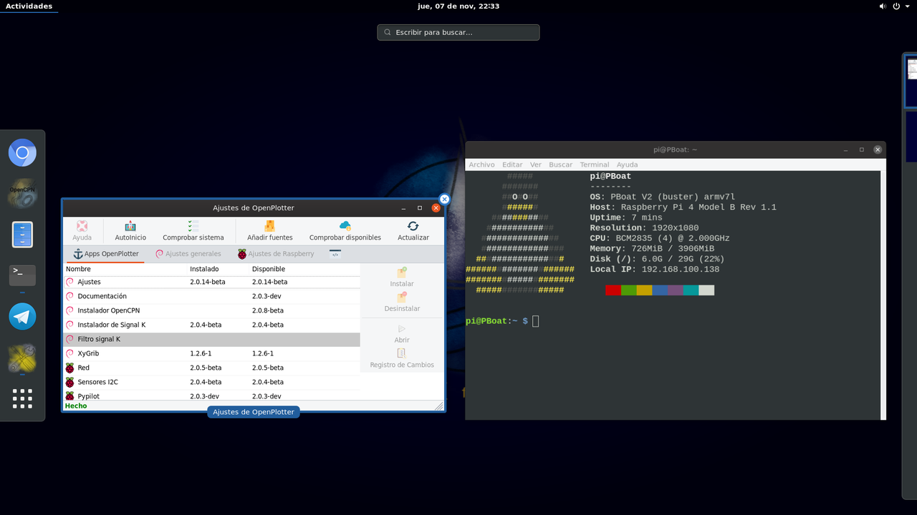917x515 pixels.
Task: Open Ver menu in terminal
Action: tap(536, 165)
